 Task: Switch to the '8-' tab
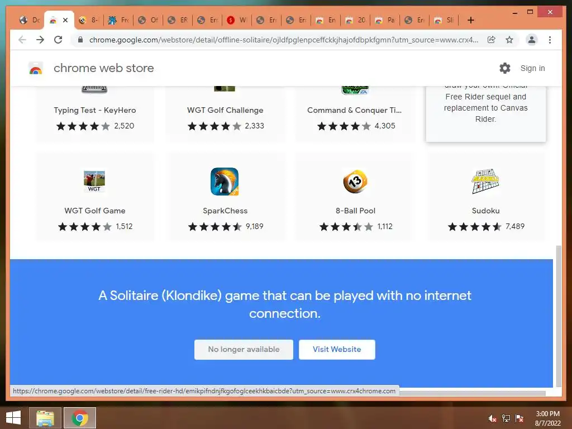pyautogui.click(x=89, y=20)
